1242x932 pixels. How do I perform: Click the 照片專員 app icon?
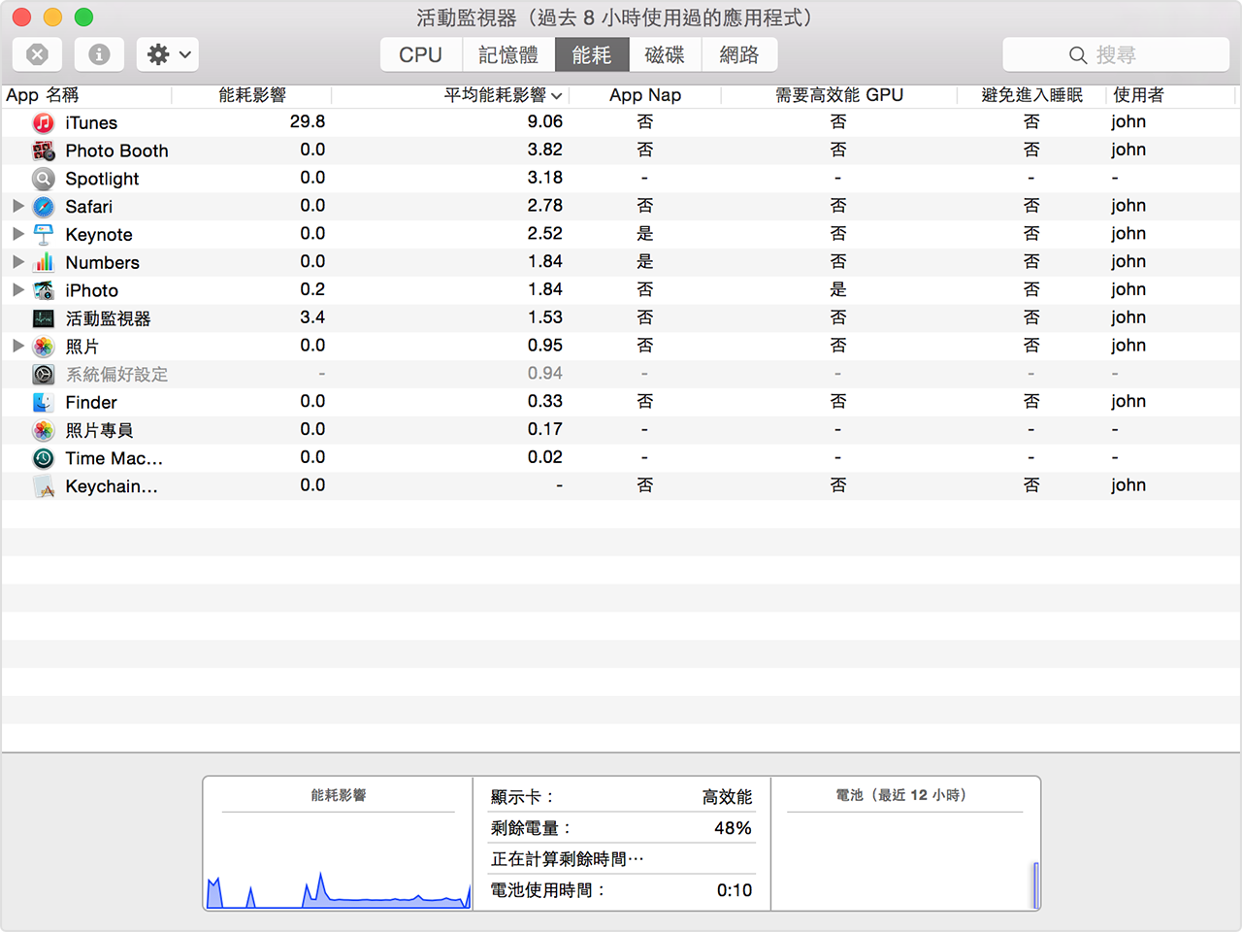point(44,430)
